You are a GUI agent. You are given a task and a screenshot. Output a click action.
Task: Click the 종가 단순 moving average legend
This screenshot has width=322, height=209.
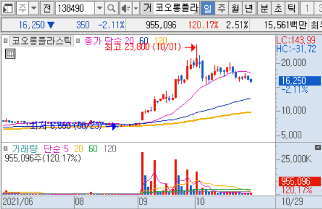(103, 41)
